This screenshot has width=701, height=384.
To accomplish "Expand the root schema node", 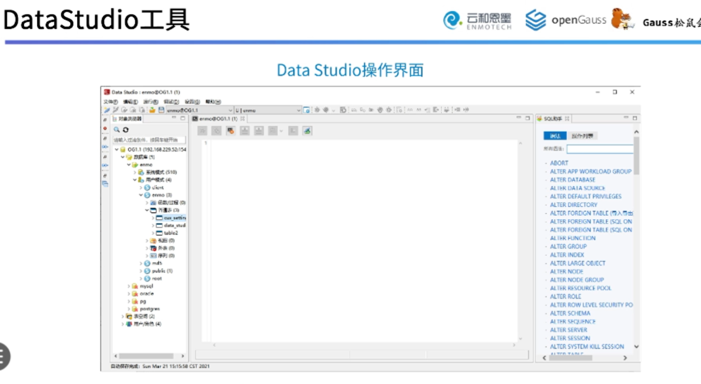I will click(x=141, y=278).
